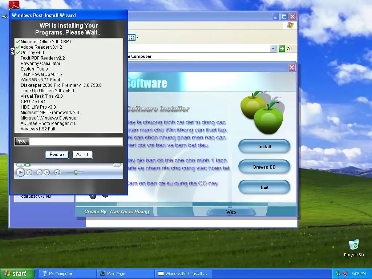Click the Play button in the media player
The height and width of the screenshot is (279, 372).
[20, 172]
